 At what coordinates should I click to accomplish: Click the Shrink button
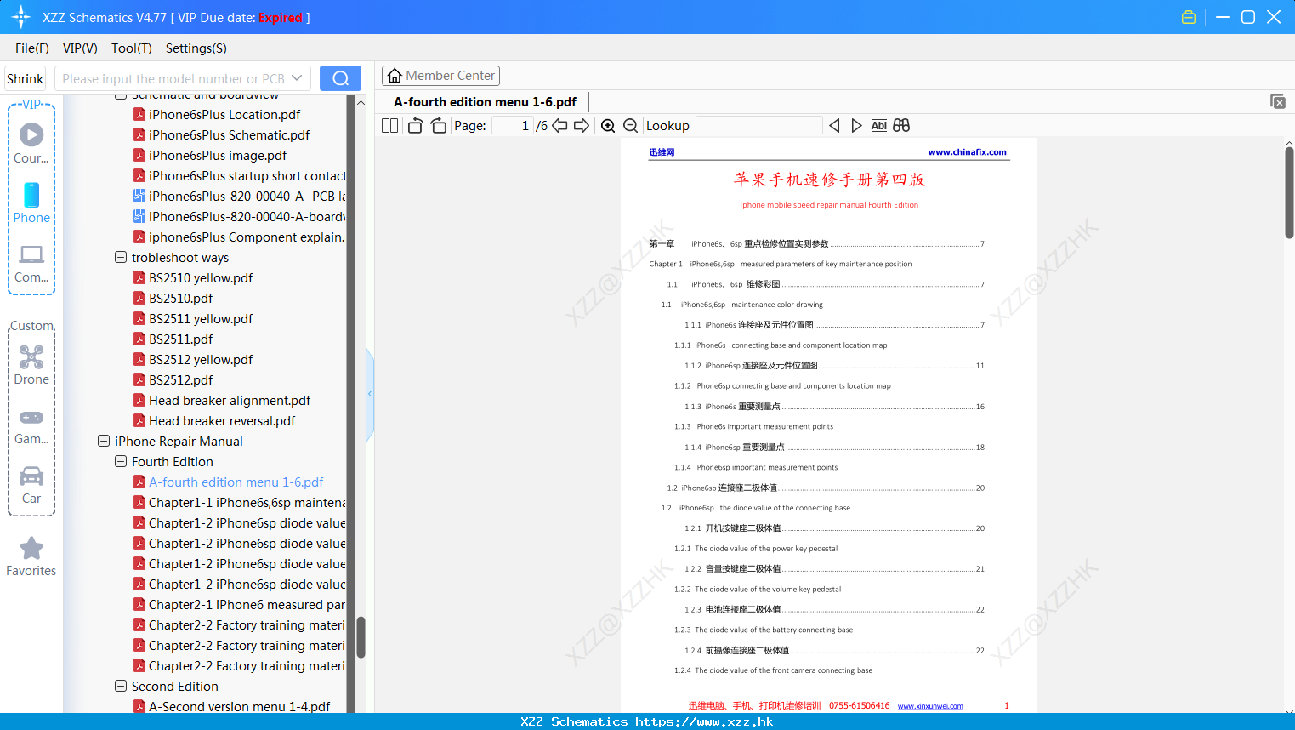click(x=25, y=78)
